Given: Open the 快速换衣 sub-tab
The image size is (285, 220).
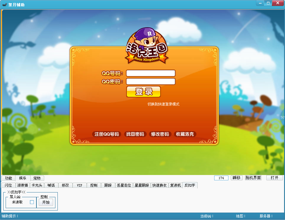Looking at the screenshot, I should [x=159, y=185].
